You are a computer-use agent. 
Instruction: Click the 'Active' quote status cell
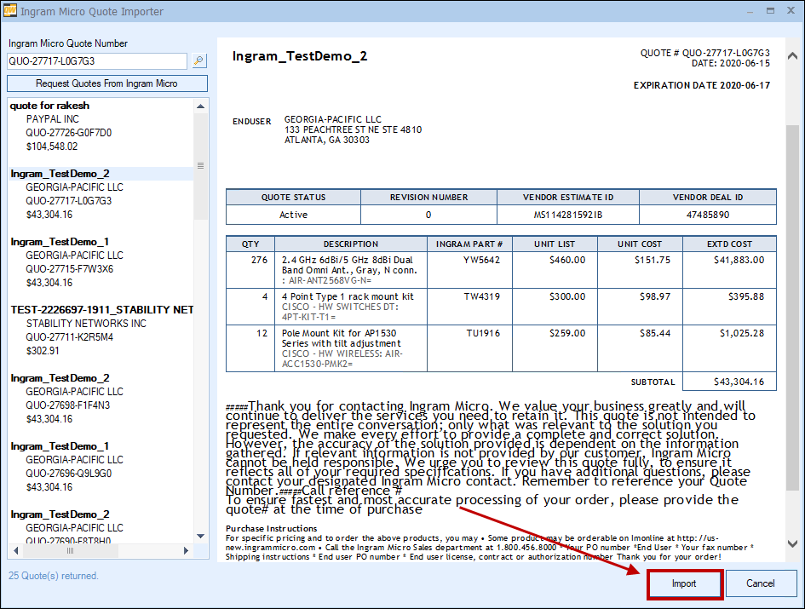tap(293, 215)
